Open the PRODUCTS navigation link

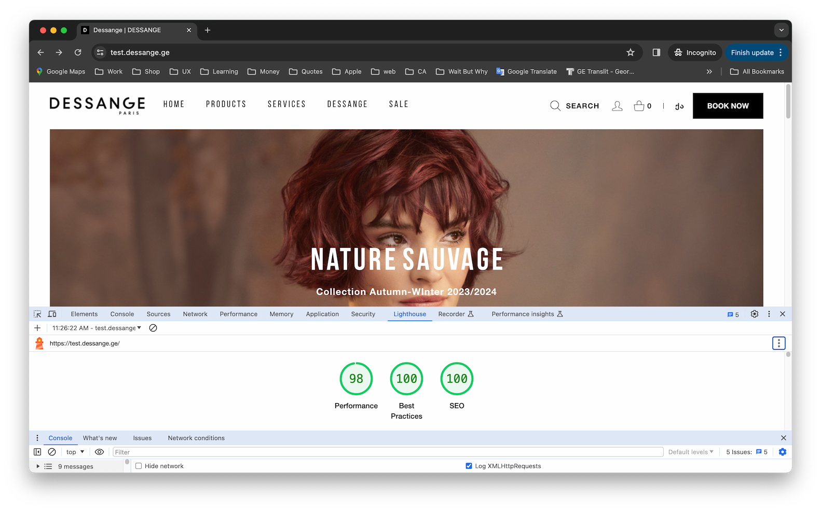pyautogui.click(x=226, y=104)
